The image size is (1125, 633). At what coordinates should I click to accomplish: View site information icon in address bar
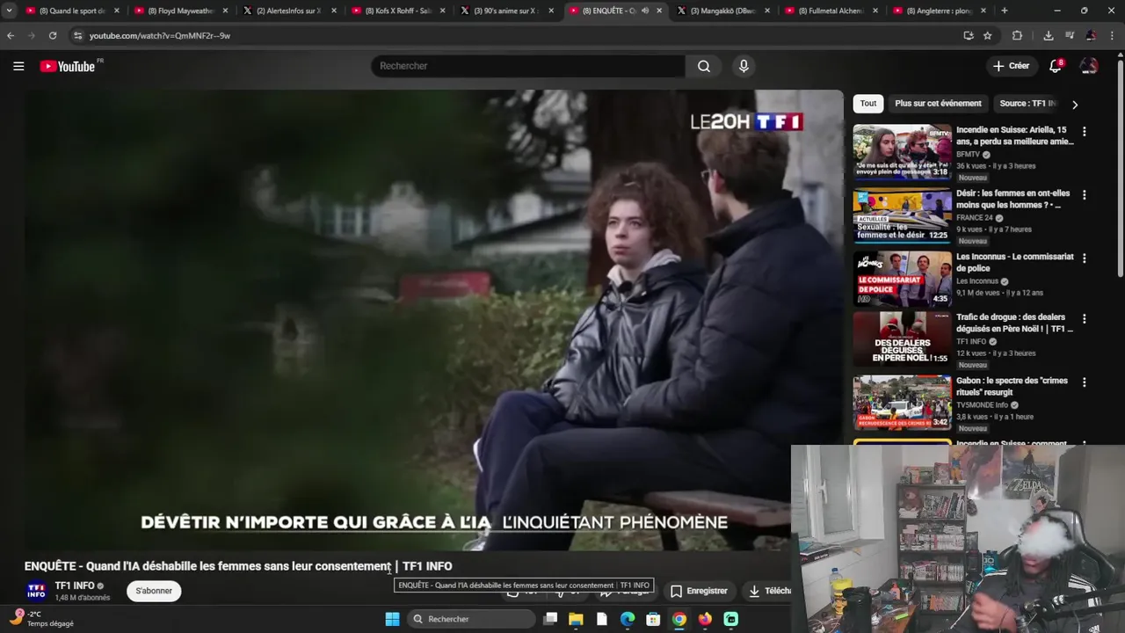click(77, 35)
